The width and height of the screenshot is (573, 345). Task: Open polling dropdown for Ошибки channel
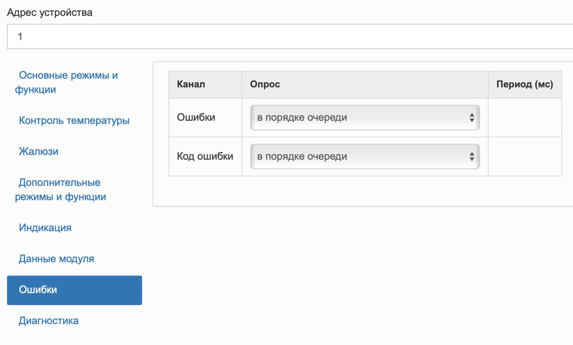pos(359,118)
